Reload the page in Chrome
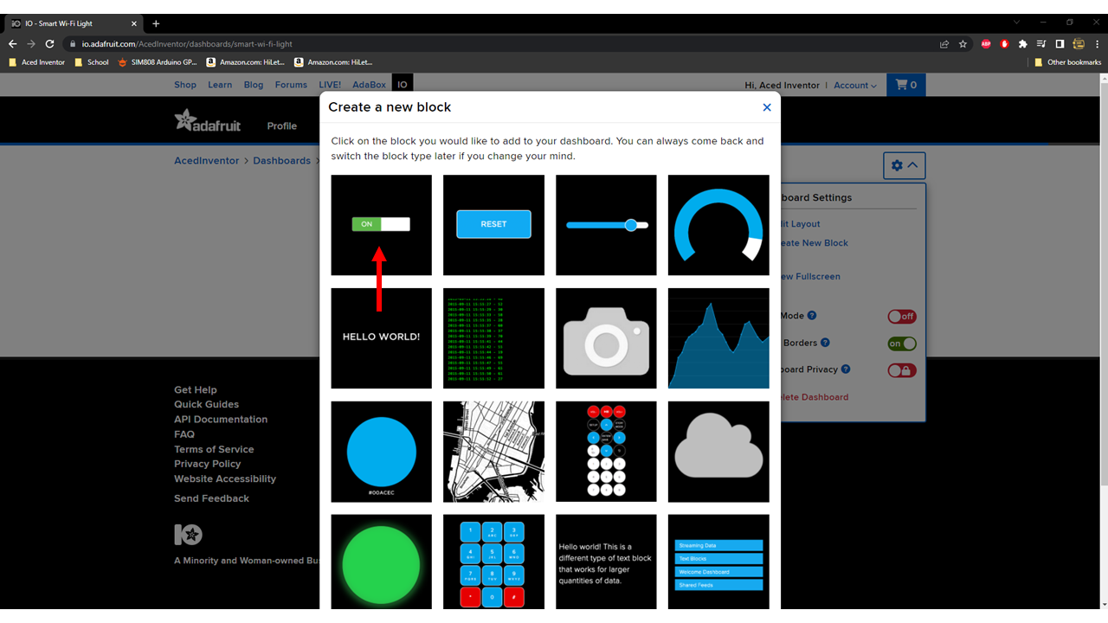The height and width of the screenshot is (623, 1108). (50, 44)
